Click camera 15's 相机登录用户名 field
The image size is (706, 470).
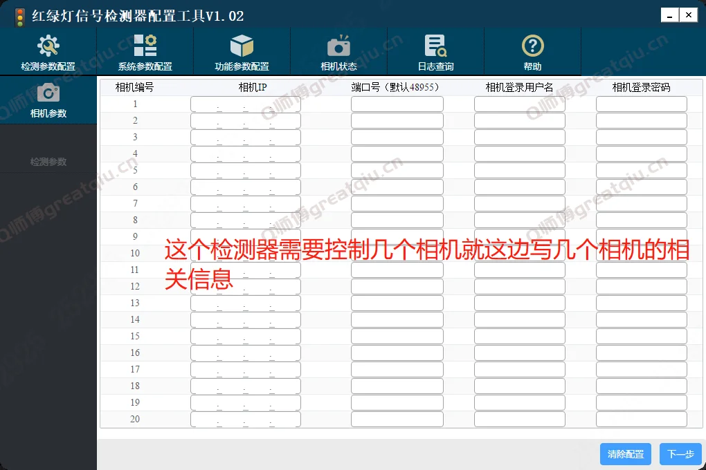click(x=518, y=336)
